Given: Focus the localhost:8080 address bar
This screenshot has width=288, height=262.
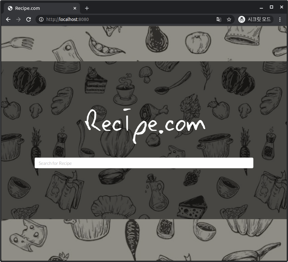Looking at the screenshot, I should tap(127, 19).
